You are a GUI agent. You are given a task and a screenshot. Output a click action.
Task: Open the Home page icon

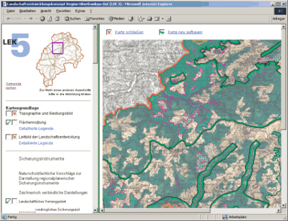point(57,19)
